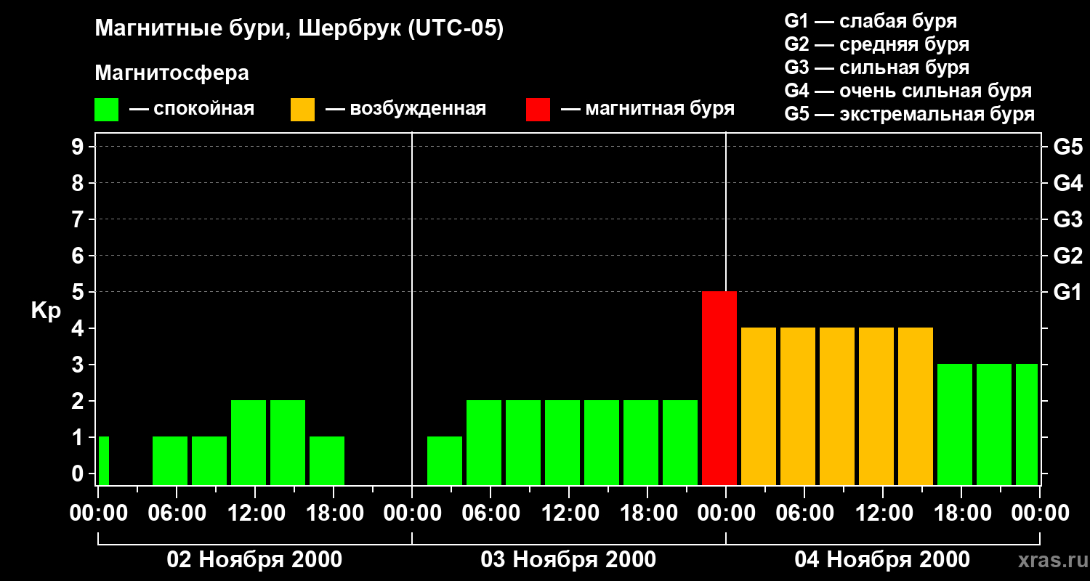Click the G4 label on right axis
1090x581 pixels.
[1067, 183]
